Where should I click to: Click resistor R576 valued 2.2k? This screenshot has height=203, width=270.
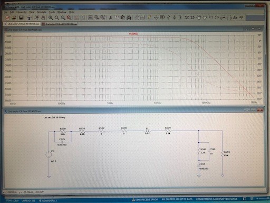82,131
